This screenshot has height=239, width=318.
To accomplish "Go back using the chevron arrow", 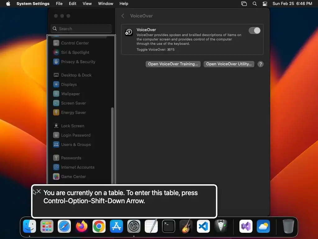I will coord(123,16).
